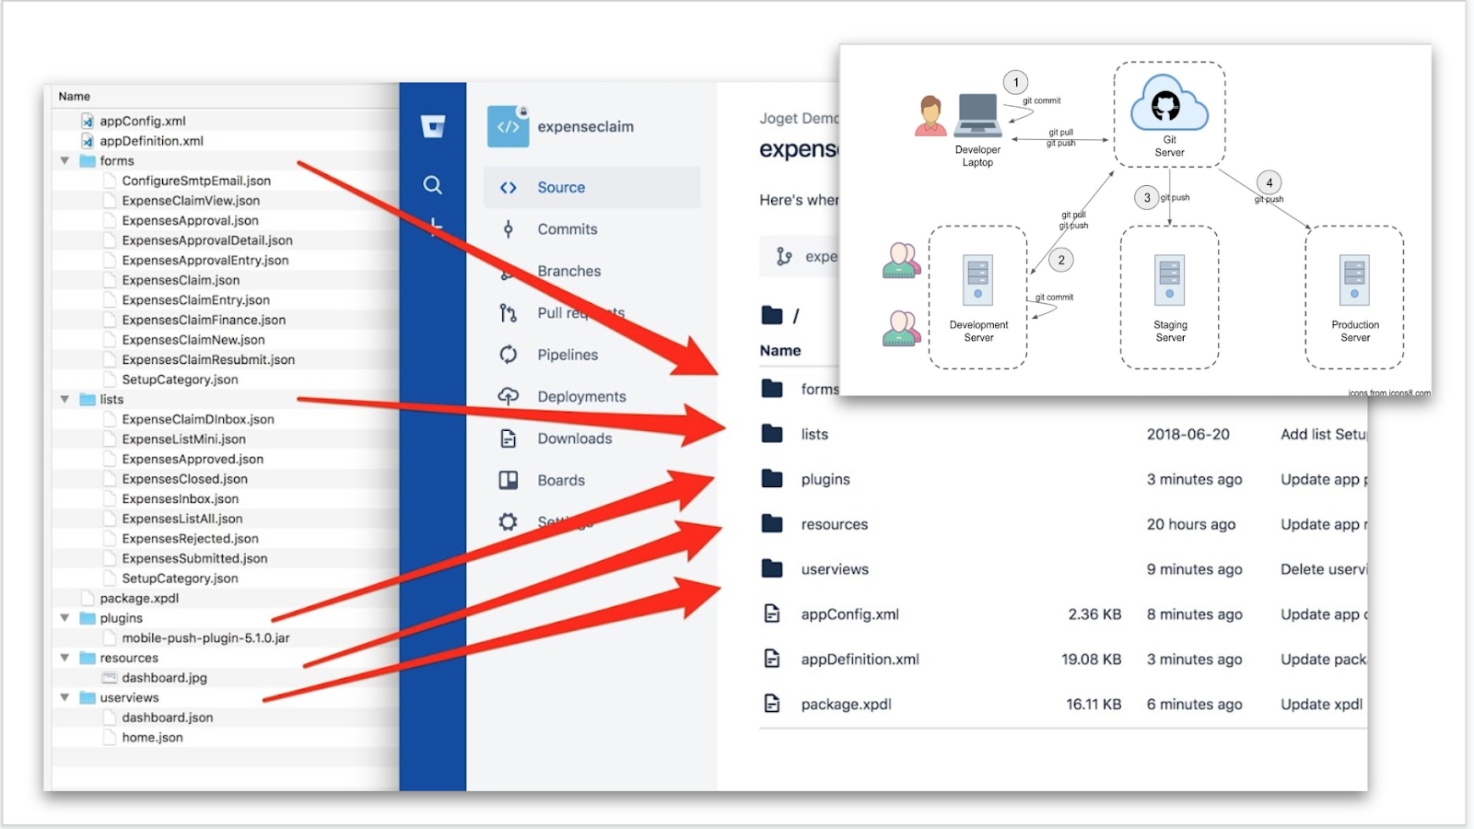Click the Source code brackets icon
This screenshot has width=1474, height=829.
pos(508,188)
